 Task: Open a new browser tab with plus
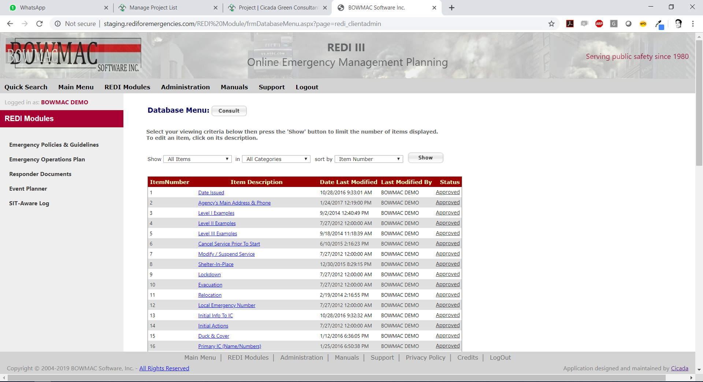coord(451,8)
